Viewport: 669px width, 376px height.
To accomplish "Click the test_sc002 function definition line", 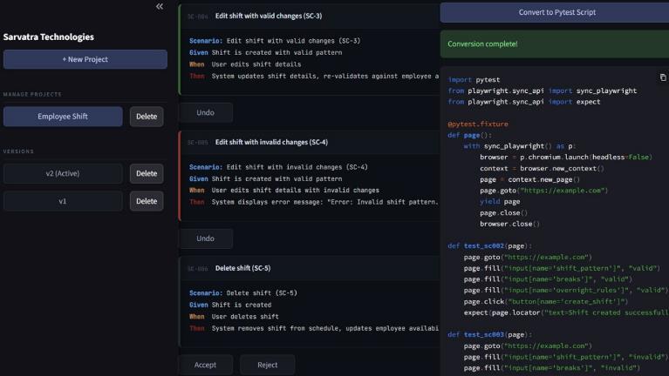I will click(490, 245).
